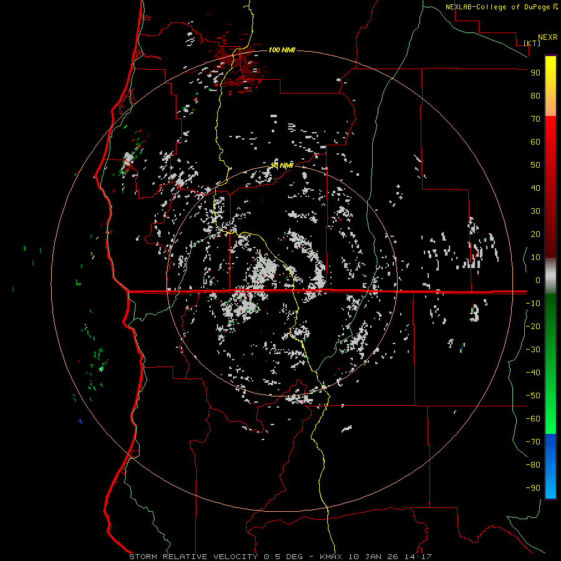Click the -90 scale value
The height and width of the screenshot is (561, 561).
(533, 488)
